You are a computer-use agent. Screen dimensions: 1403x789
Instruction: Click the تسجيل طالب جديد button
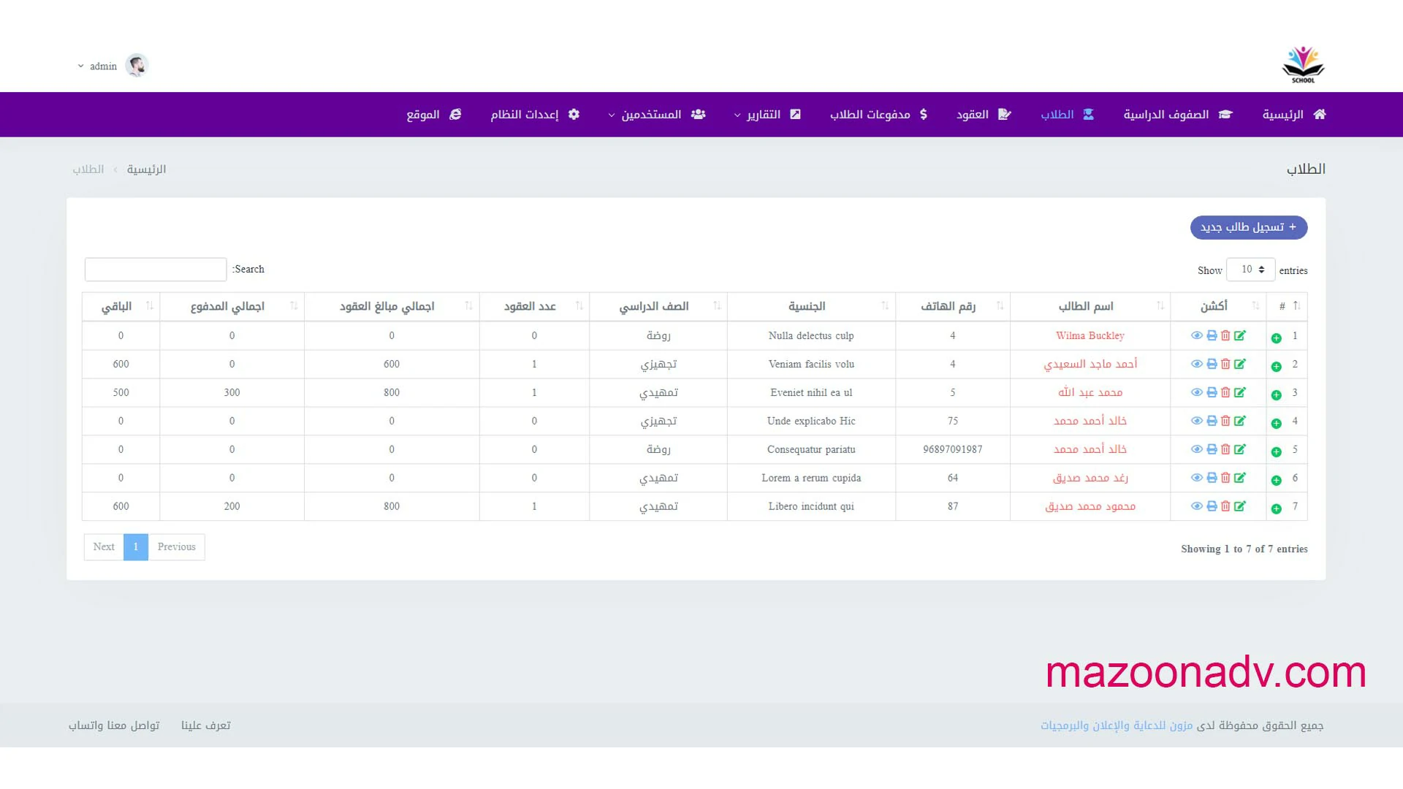pos(1248,227)
